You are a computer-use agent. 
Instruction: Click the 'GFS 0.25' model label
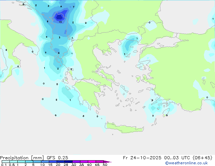(57, 158)
